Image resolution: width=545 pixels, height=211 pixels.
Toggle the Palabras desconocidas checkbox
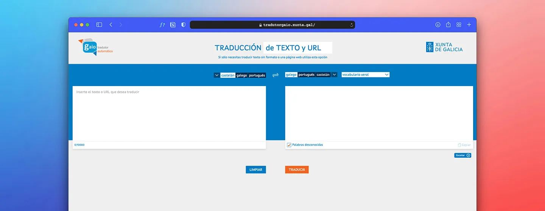point(289,145)
